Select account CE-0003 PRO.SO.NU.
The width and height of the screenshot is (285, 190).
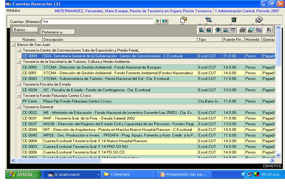(x=148, y=146)
